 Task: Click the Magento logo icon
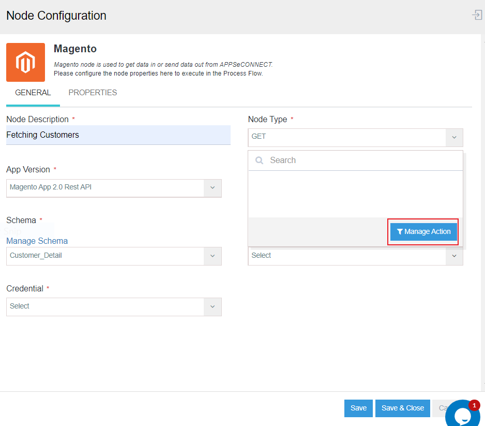pyautogui.click(x=25, y=62)
